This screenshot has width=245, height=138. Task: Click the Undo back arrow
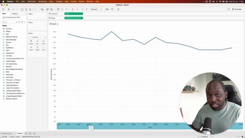(x=9, y=9)
